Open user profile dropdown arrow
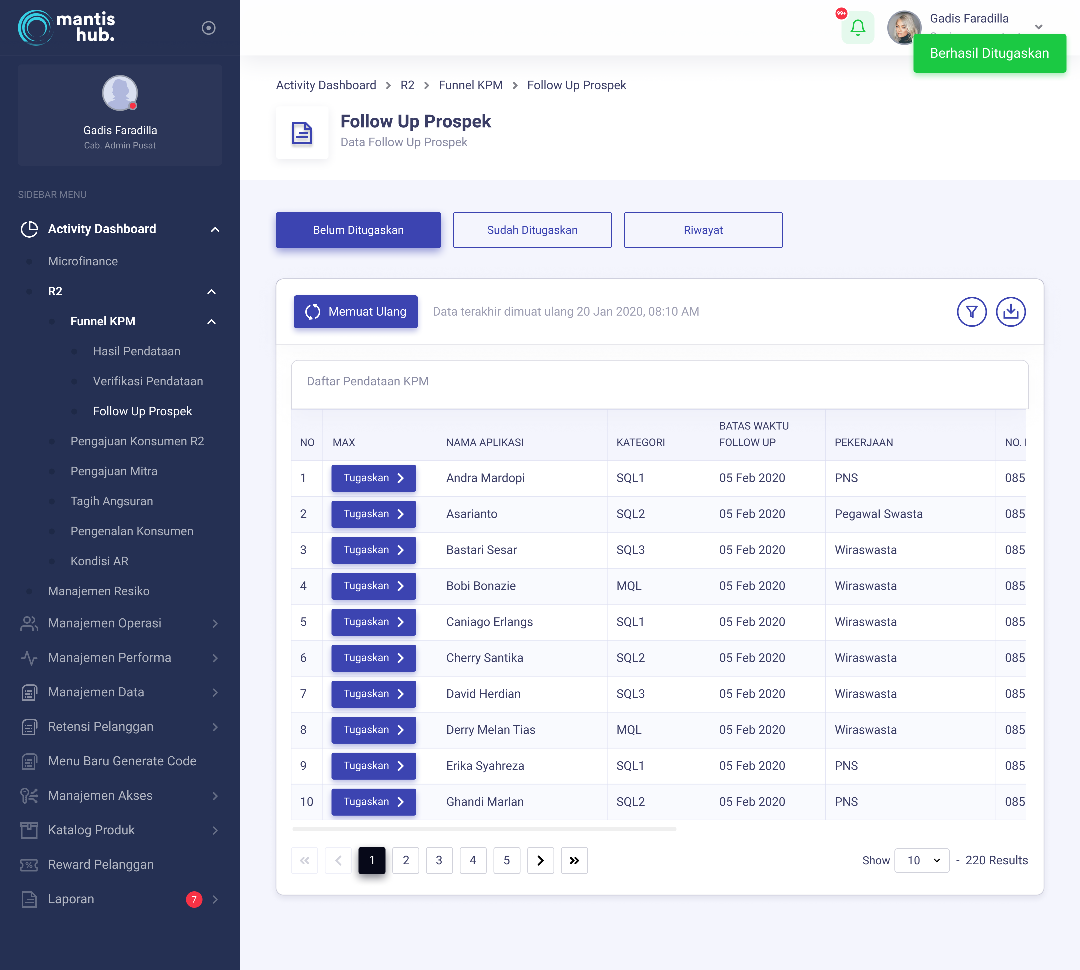The width and height of the screenshot is (1080, 970). (1038, 27)
